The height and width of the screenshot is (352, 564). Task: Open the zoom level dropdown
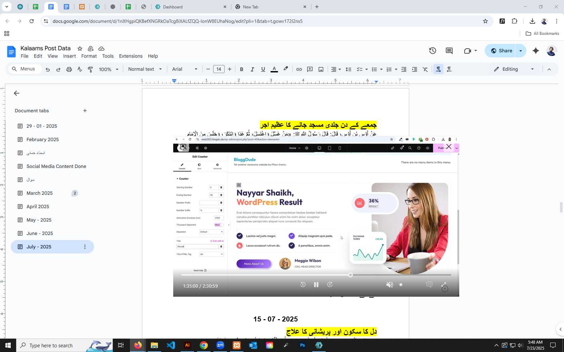109,69
